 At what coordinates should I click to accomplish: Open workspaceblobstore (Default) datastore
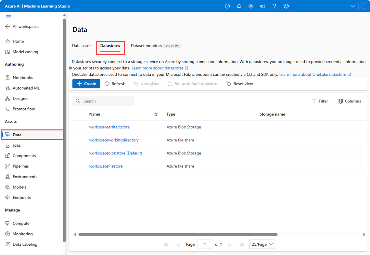116,153
